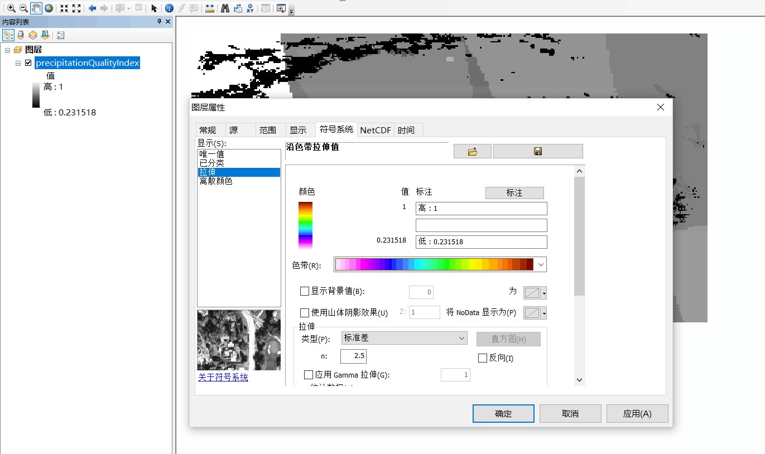Click the save symbology disk icon
The image size is (765, 454).
[x=537, y=151]
